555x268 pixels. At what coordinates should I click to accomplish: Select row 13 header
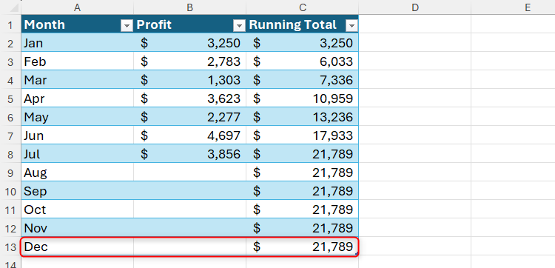click(10, 247)
